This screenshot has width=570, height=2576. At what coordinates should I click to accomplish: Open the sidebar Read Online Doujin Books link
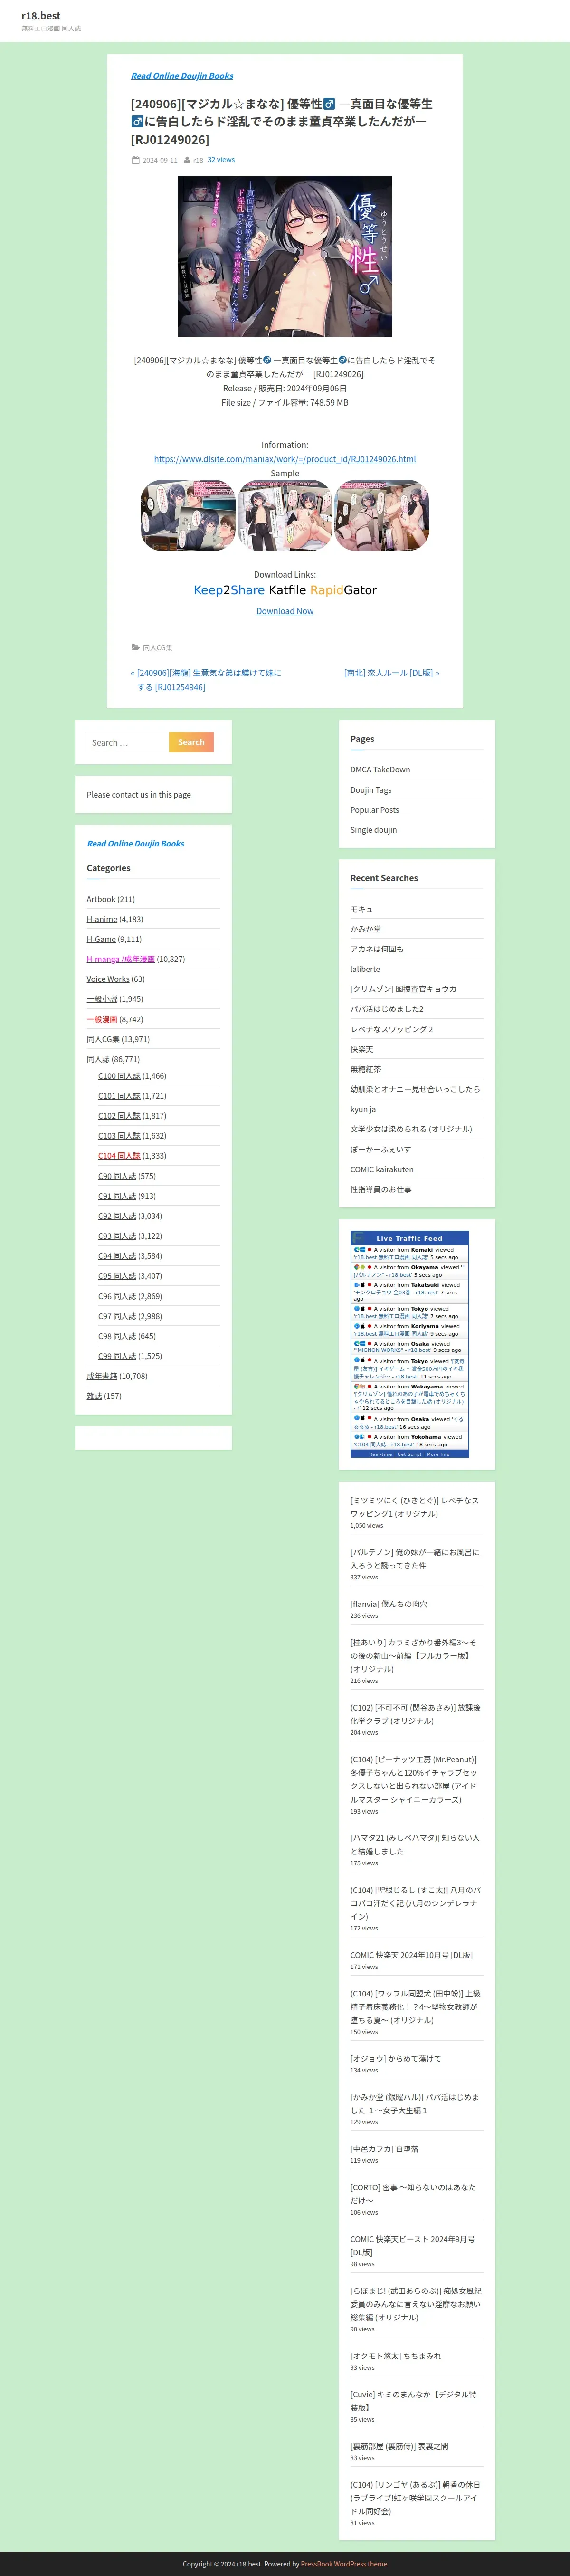[135, 844]
